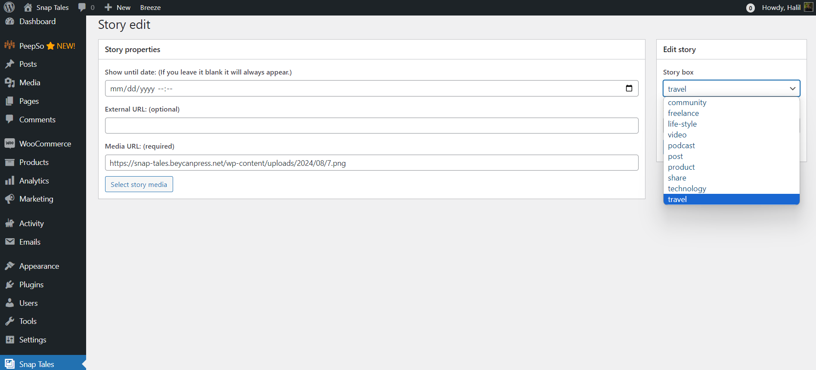The height and width of the screenshot is (370, 816).
Task: Click the Media icon in sidebar
Action: click(x=9, y=83)
